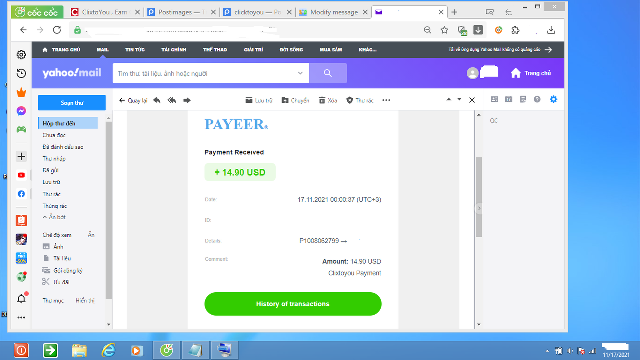Open a new browser tab
This screenshot has height=360, width=640.
click(x=454, y=12)
